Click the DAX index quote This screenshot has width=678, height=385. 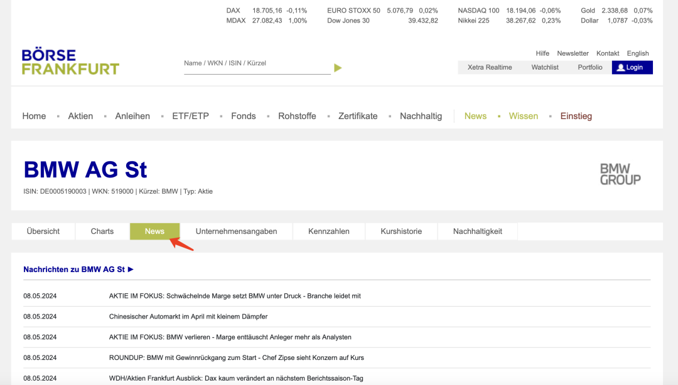234,11
